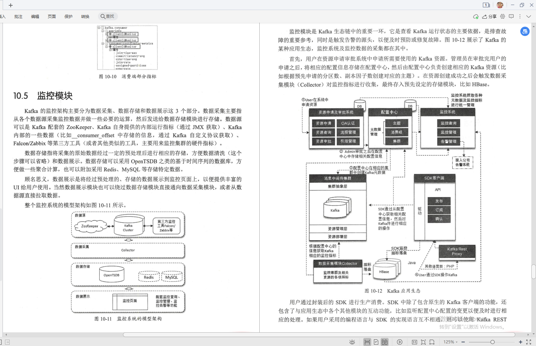The height and width of the screenshot is (346, 536).
Task: Fit page to width icon
Action: click(x=432, y=342)
